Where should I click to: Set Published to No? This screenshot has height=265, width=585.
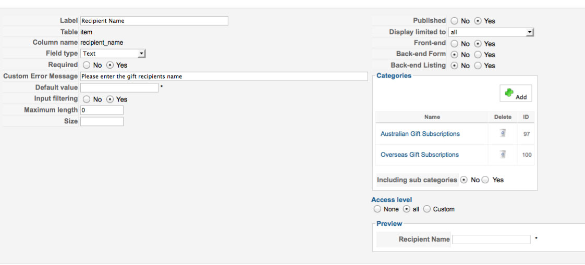tap(455, 21)
